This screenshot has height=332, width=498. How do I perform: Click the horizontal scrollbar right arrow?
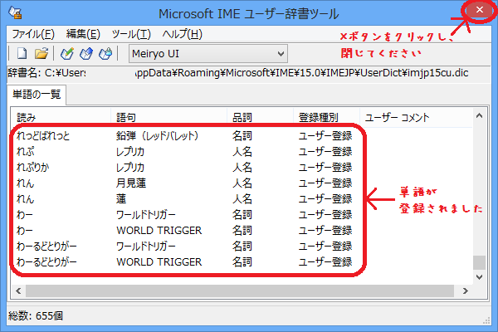(466, 290)
